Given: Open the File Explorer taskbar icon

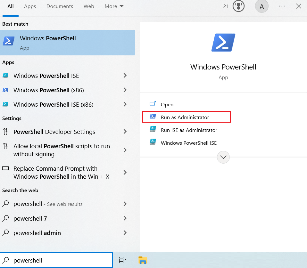Looking at the screenshot, I should pos(143,260).
